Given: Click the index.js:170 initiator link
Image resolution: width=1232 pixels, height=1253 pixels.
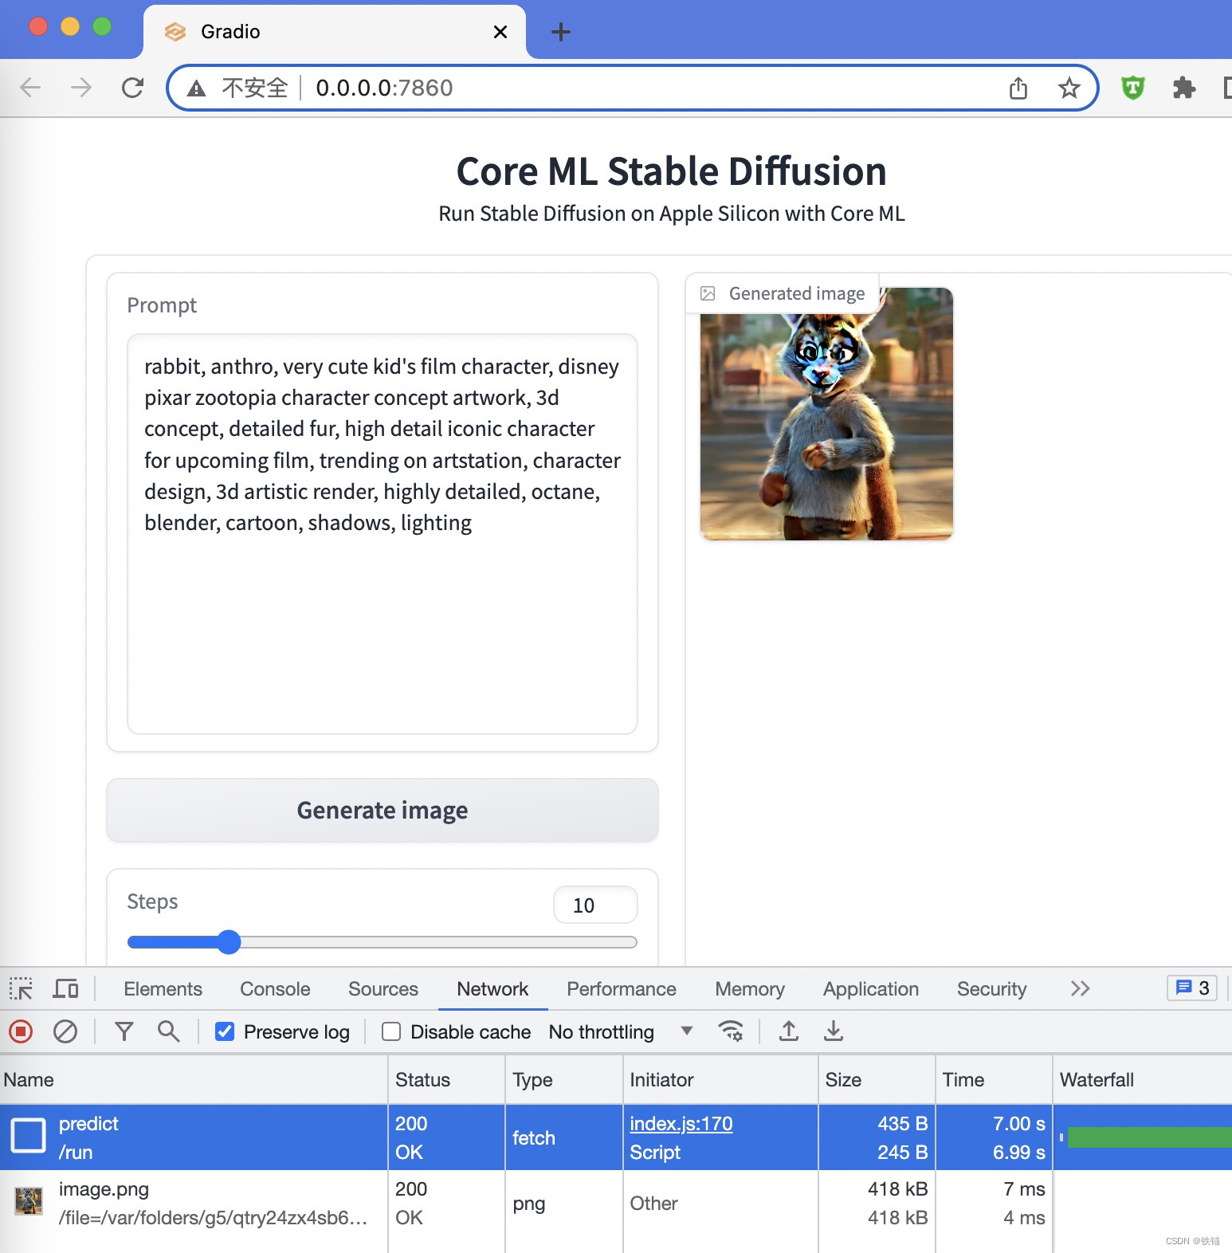Looking at the screenshot, I should 681,1123.
